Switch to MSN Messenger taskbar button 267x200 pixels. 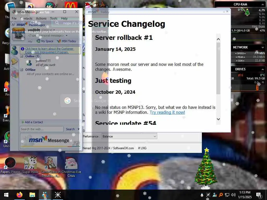[x=45, y=195]
